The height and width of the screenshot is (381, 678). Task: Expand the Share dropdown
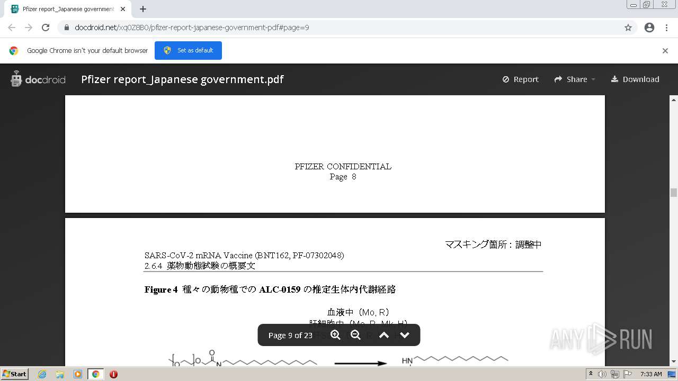point(575,79)
